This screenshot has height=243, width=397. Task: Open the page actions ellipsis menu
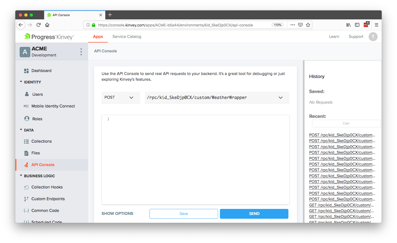point(293,25)
